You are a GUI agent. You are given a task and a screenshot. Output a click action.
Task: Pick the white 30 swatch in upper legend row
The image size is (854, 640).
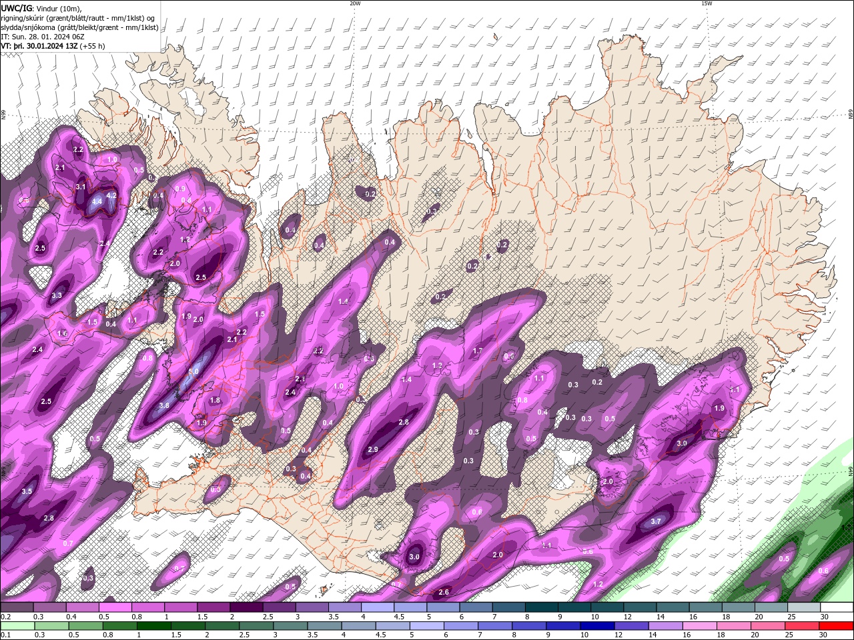pos(836,607)
